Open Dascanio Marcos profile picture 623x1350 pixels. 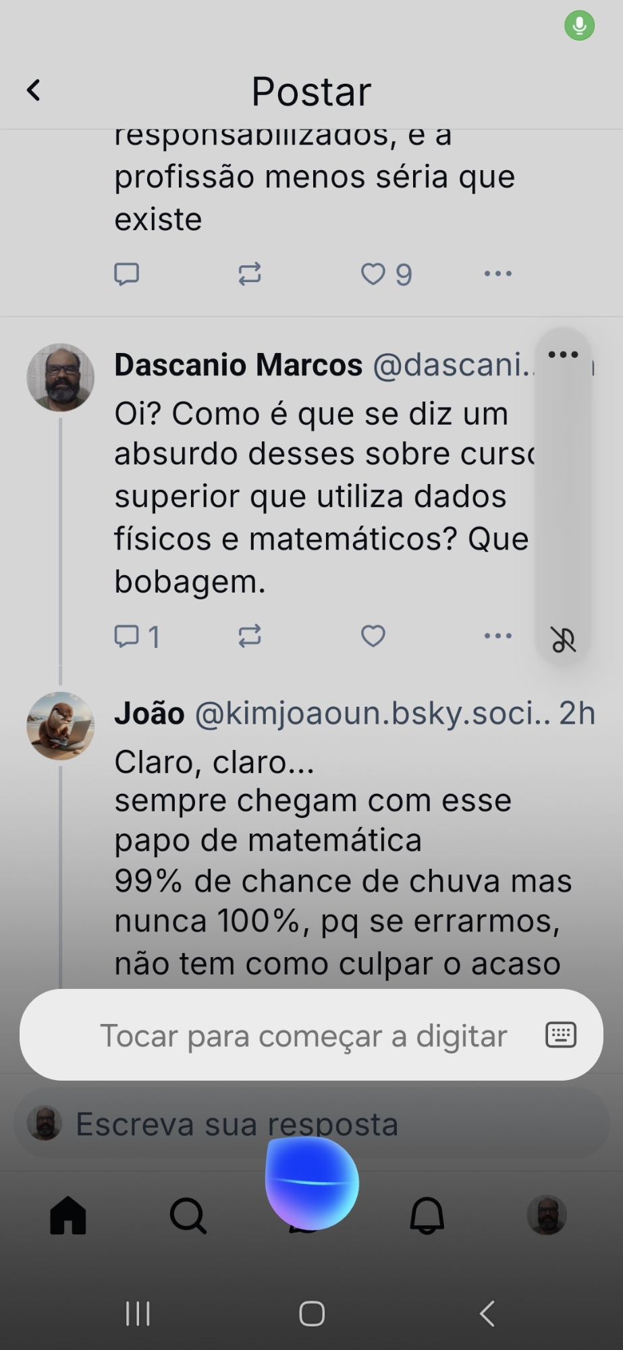click(x=60, y=377)
